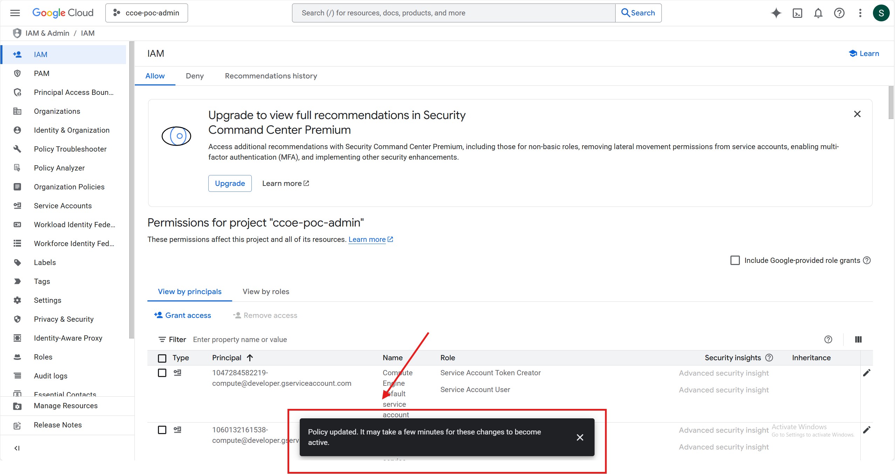Dismiss the Policy updated notification
The height and width of the screenshot is (474, 895).
coord(580,437)
